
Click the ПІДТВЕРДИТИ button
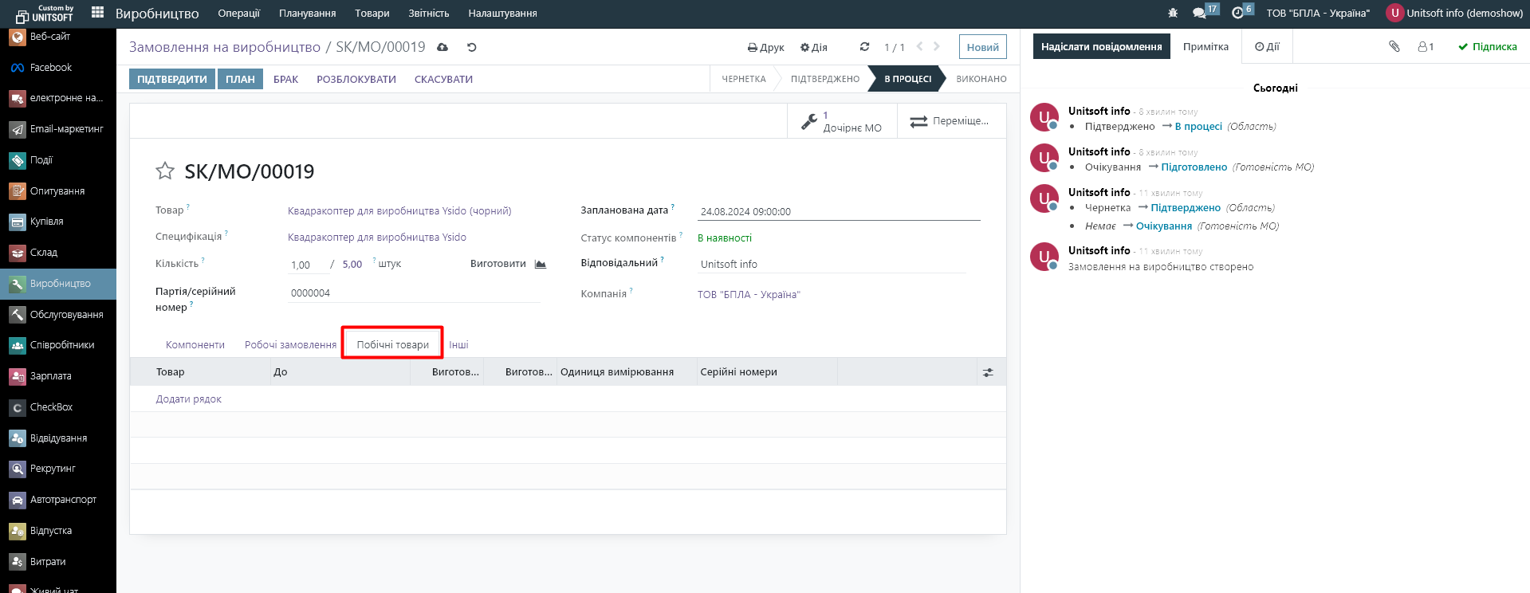tap(172, 79)
